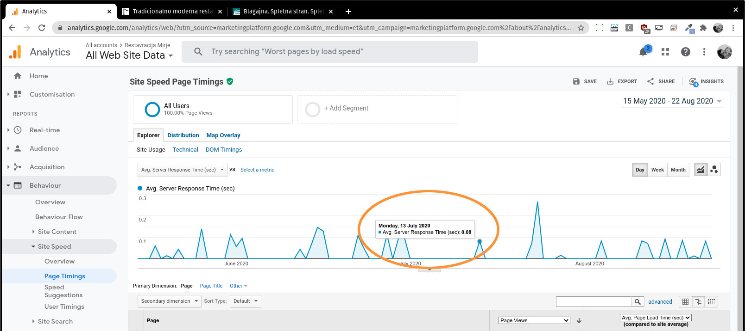Click the EXPORT report button
The height and width of the screenshot is (331, 745).
tap(622, 81)
